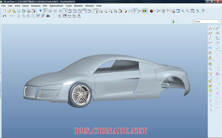Print the model using the printer icon
This screenshot has width=222, height=138.
pyautogui.click(x=29, y=11)
